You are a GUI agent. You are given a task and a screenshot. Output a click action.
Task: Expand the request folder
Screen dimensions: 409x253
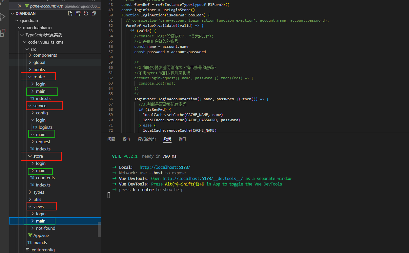click(33, 142)
